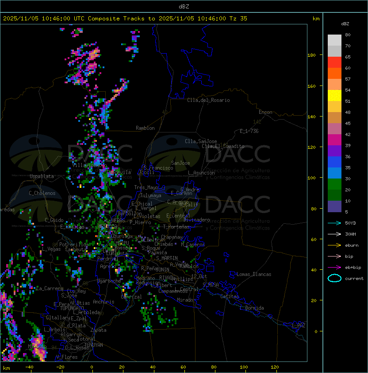The image size is (368, 373).
Task: Select the yellow 54-51 dBZ swatch
Action: (x=334, y=96)
